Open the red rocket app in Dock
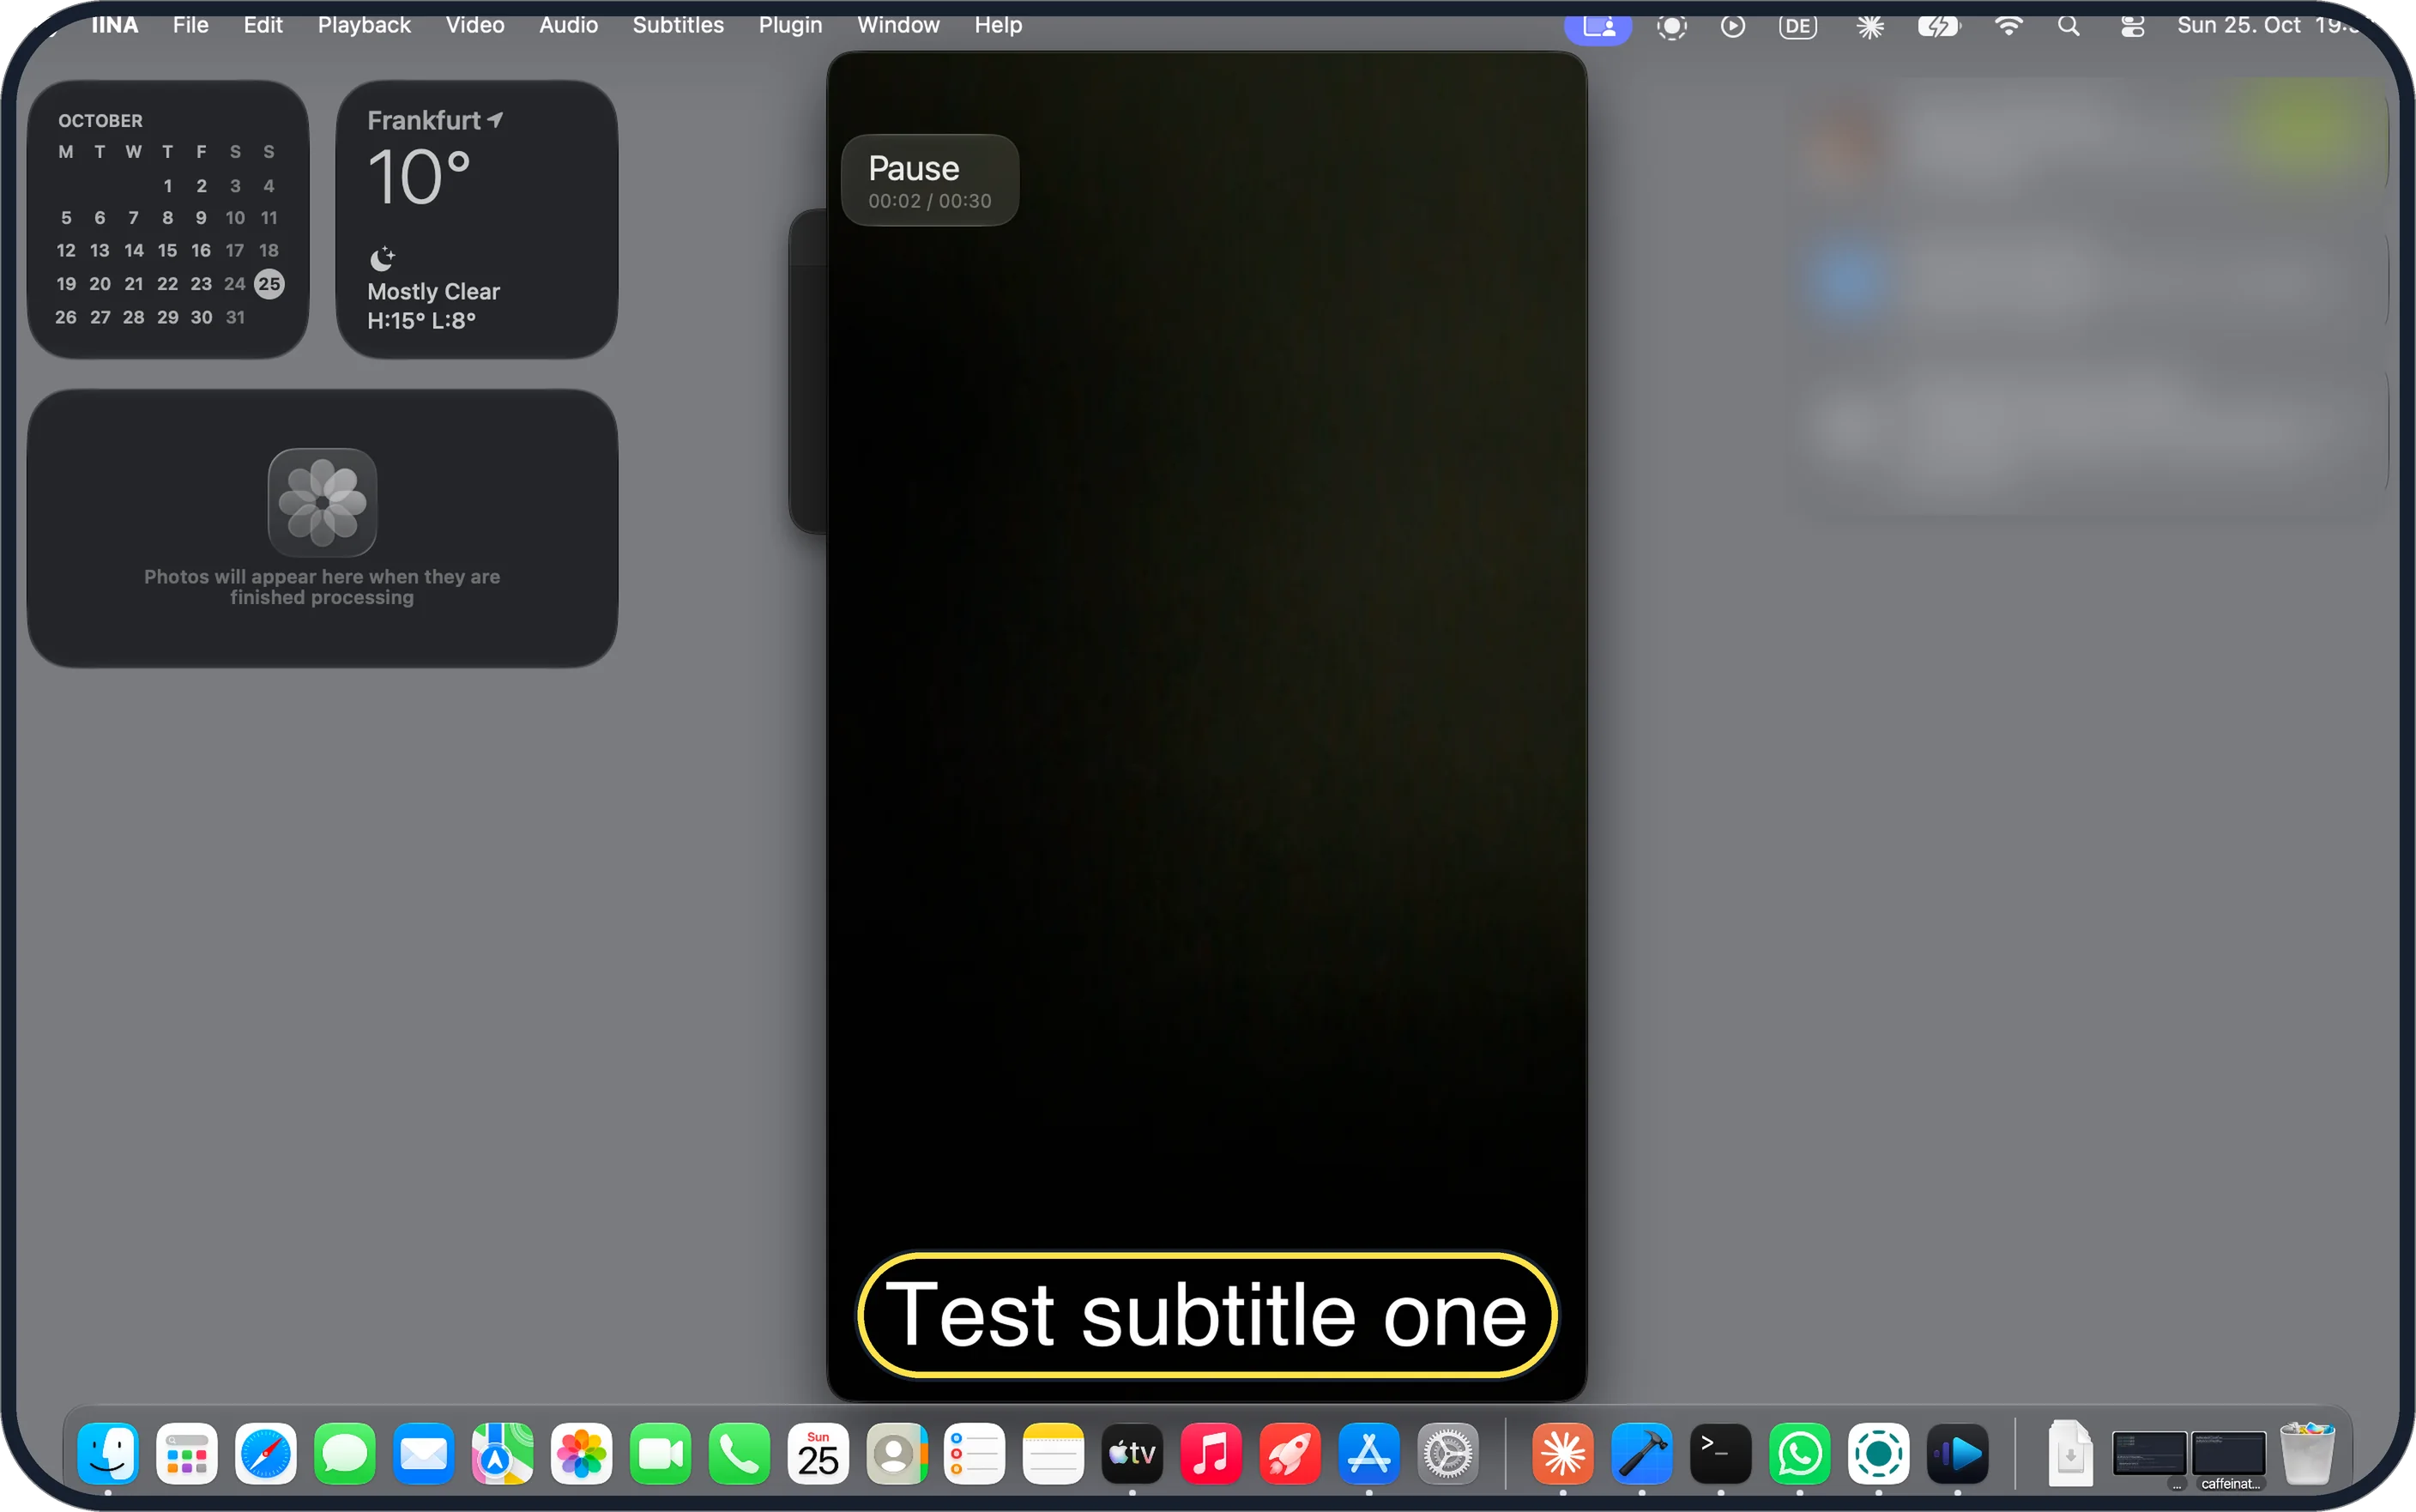 pyautogui.click(x=1290, y=1454)
